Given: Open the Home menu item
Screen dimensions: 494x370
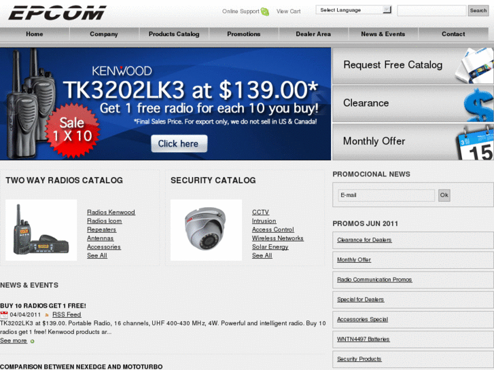Looking at the screenshot, I should (35, 34).
